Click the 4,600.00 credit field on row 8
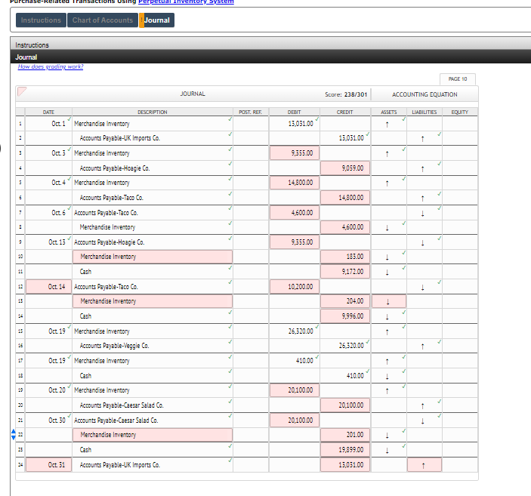The height and width of the screenshot is (496, 531). coord(345,226)
